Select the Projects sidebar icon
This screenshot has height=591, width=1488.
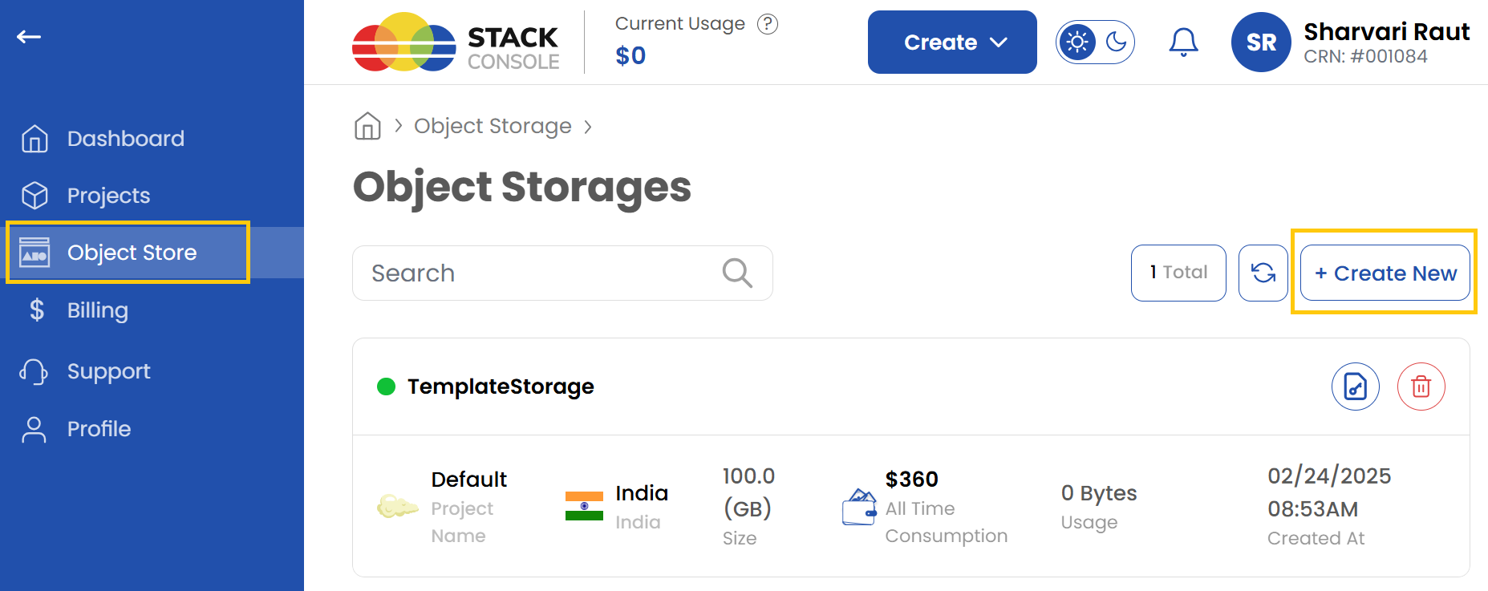(x=35, y=195)
